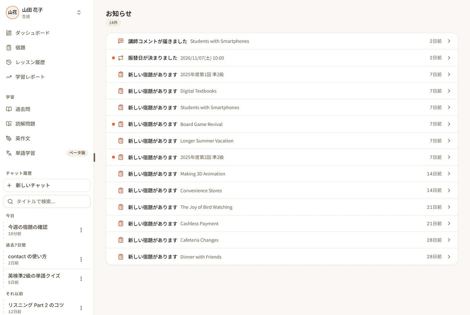This screenshot has height=315, width=470.
Task: Click the 英作文 pen icon
Action: (x=9, y=138)
